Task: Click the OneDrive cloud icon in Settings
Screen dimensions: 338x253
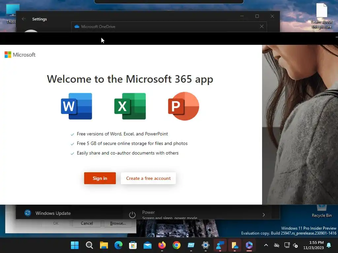Action: point(77,26)
